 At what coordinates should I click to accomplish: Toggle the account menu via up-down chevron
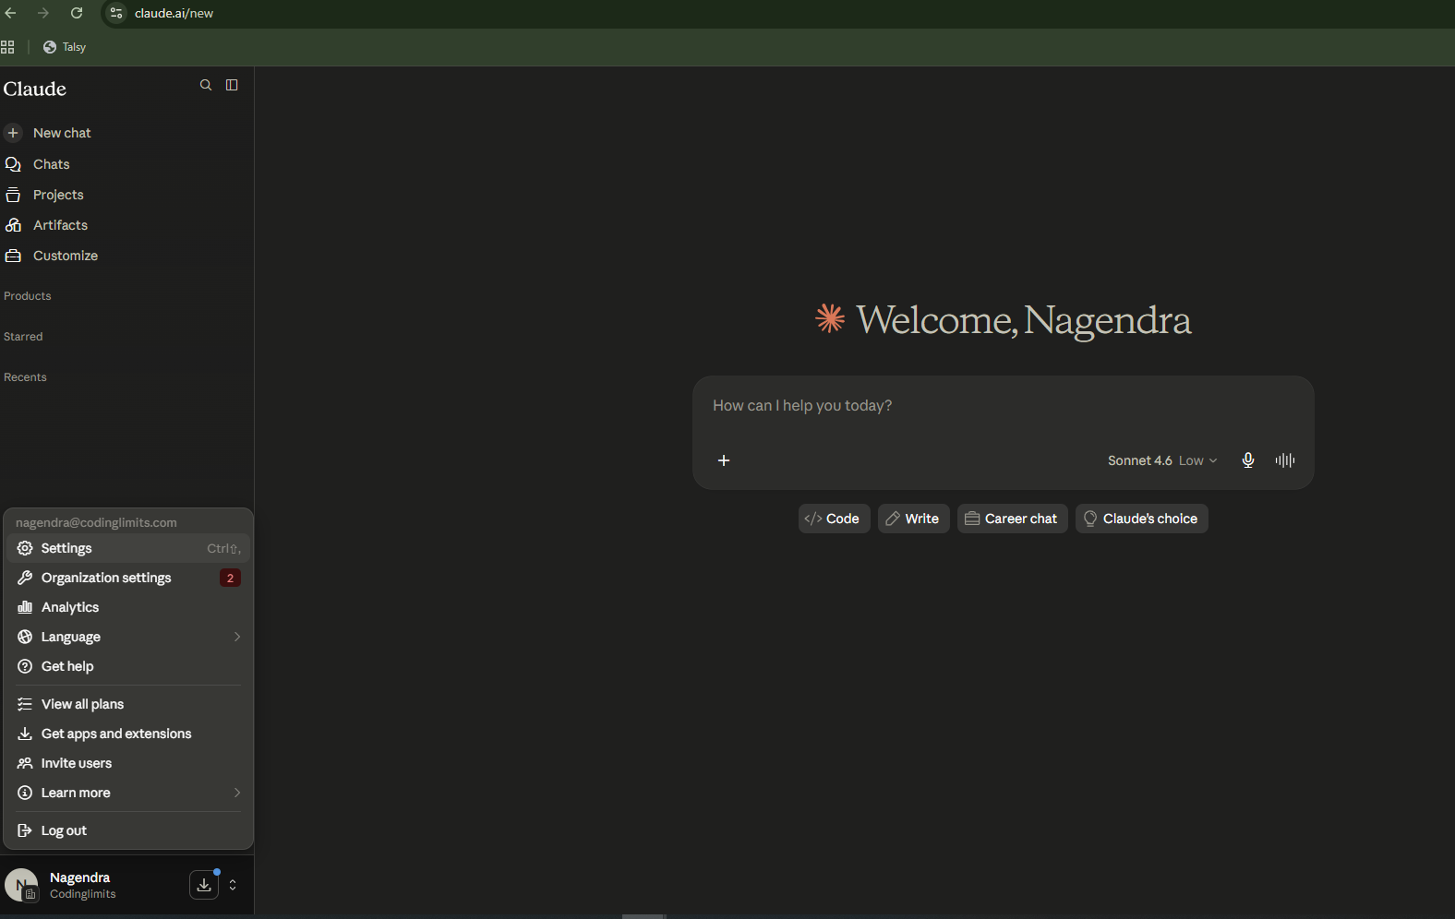coord(233,885)
